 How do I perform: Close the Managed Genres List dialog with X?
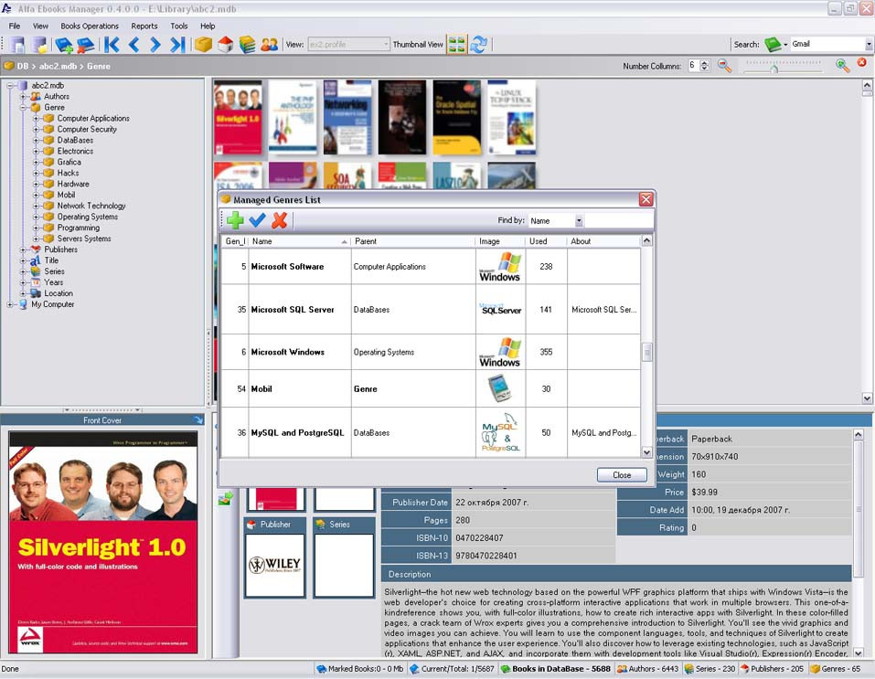[x=646, y=199]
